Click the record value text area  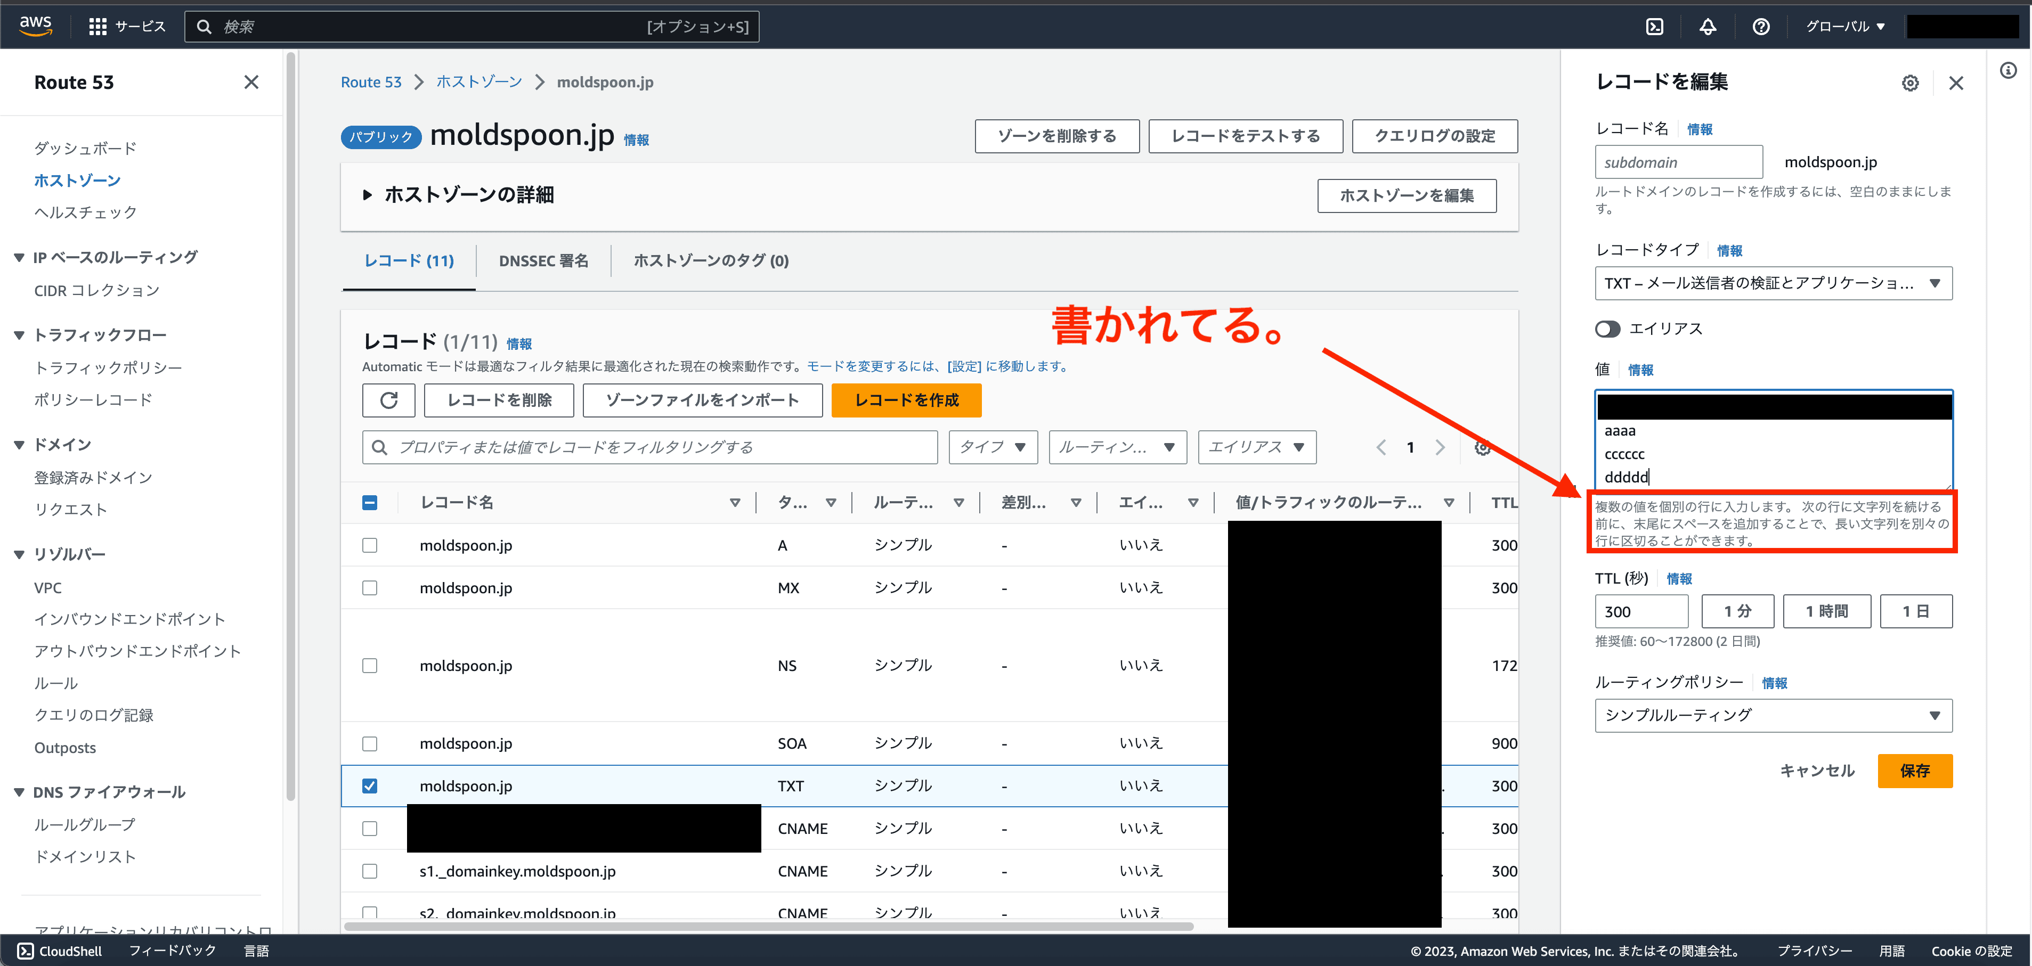1773,440
